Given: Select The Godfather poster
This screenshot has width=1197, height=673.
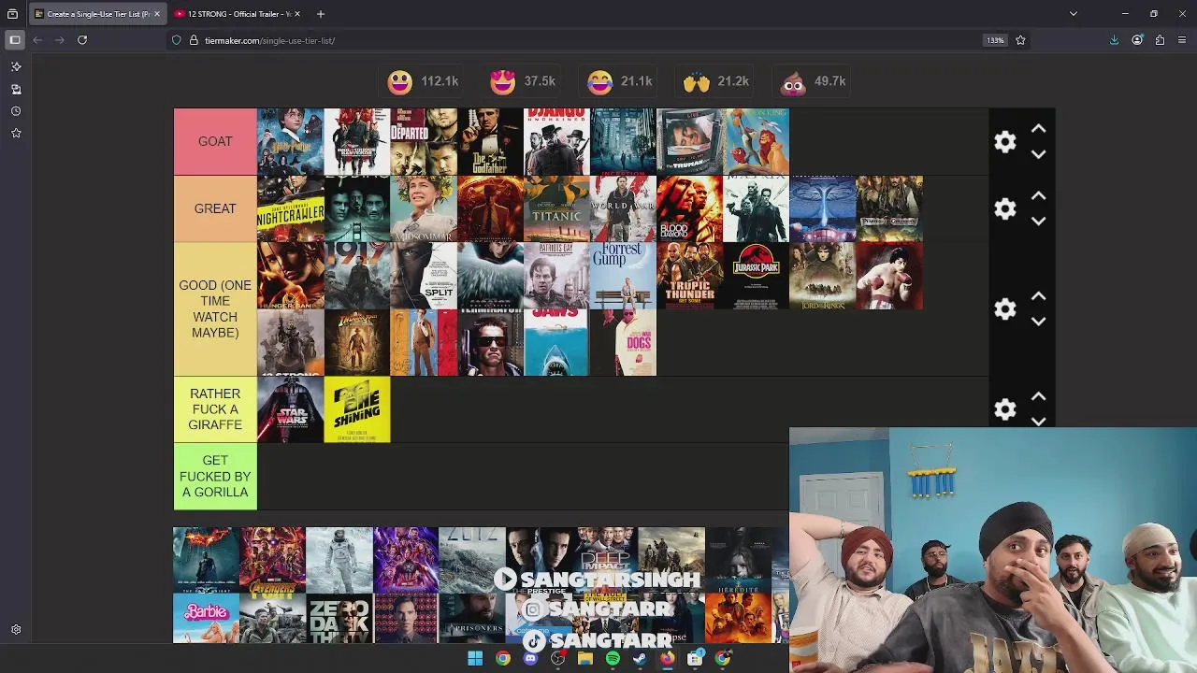Looking at the screenshot, I should tap(490, 141).
